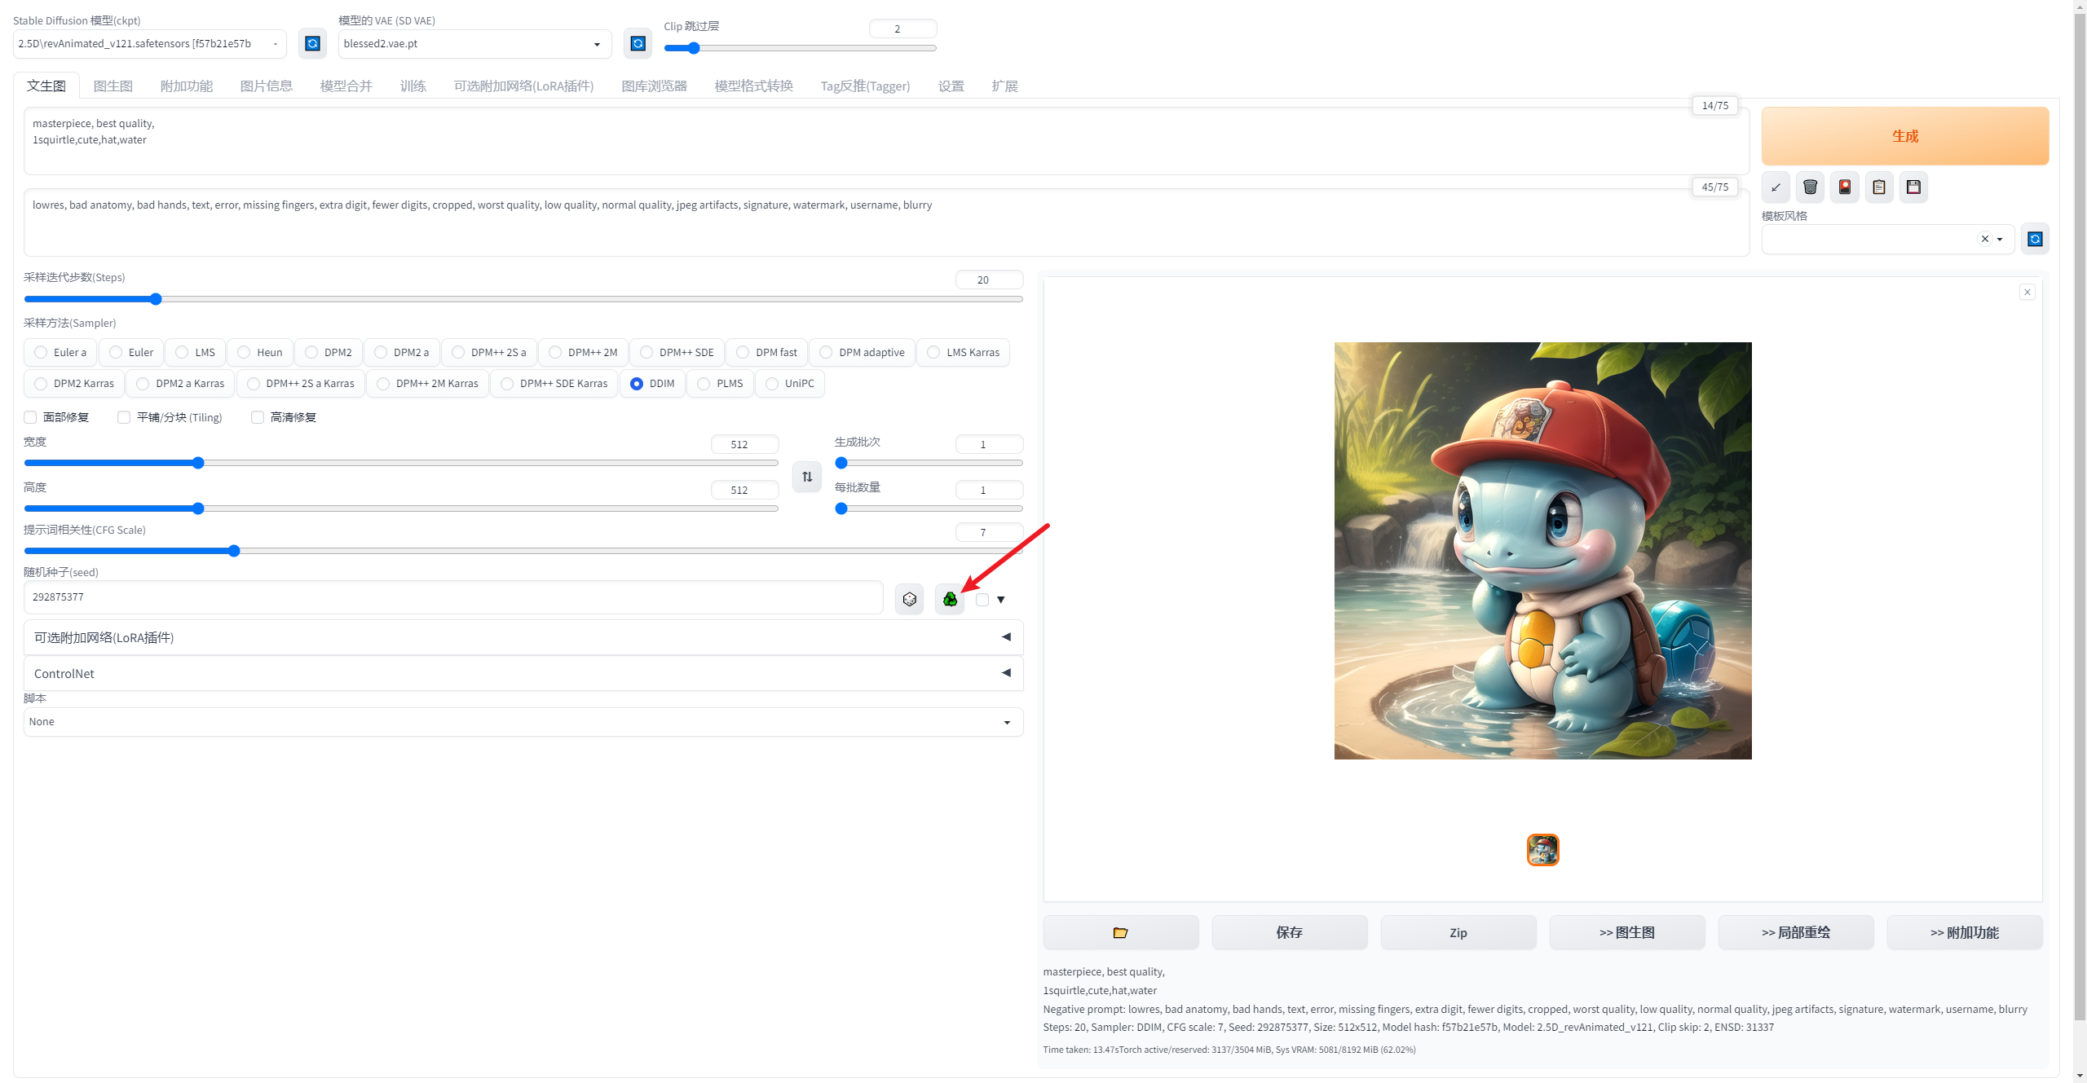Click the orange 生成 button

pyautogui.click(x=1904, y=136)
